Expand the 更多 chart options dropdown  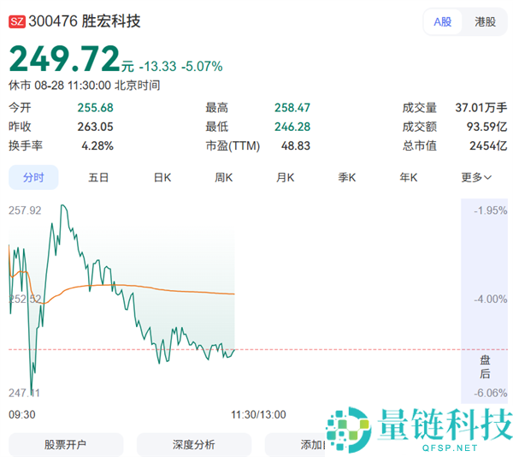(x=476, y=177)
